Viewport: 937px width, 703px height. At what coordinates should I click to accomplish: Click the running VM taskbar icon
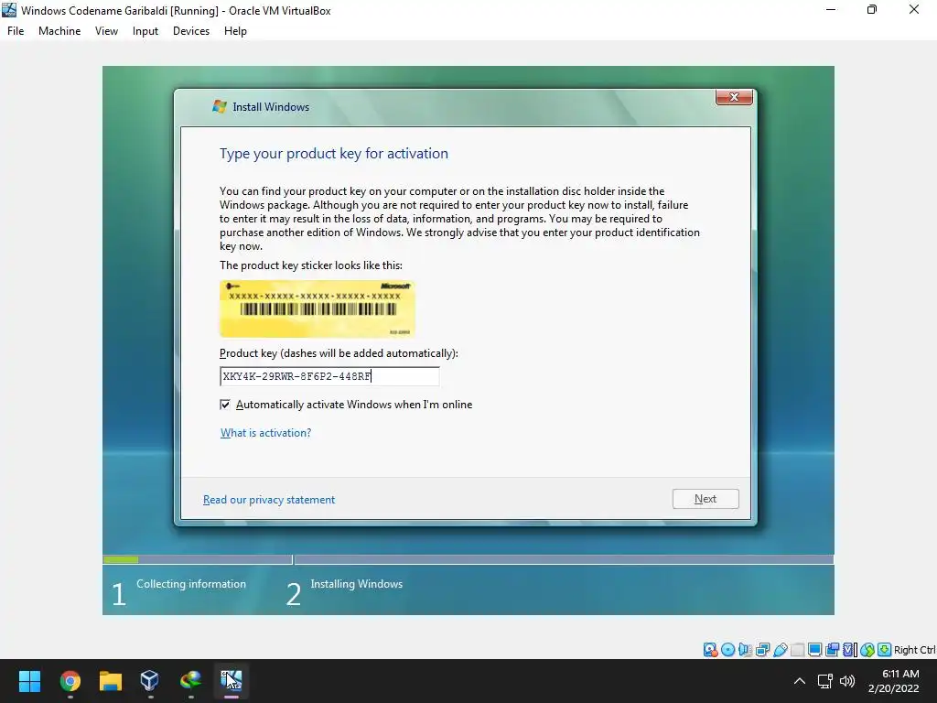pos(232,681)
